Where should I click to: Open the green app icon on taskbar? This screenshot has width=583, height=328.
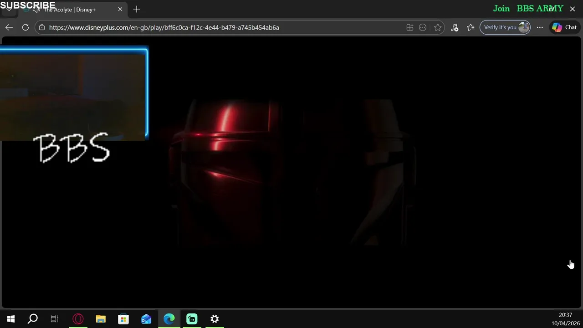point(192,319)
